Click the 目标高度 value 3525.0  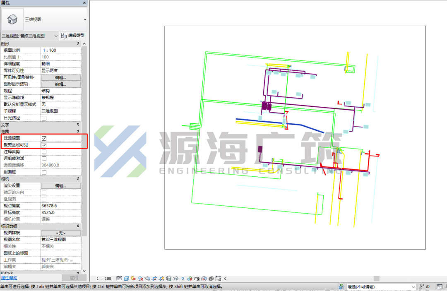(61, 213)
